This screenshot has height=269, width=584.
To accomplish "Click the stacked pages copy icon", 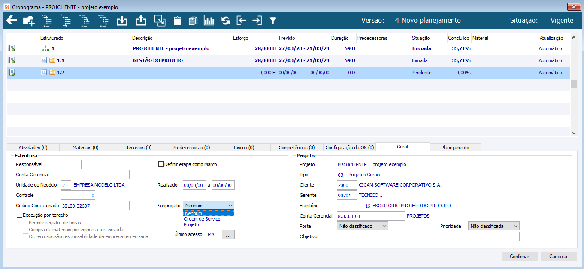I will (x=193, y=21).
